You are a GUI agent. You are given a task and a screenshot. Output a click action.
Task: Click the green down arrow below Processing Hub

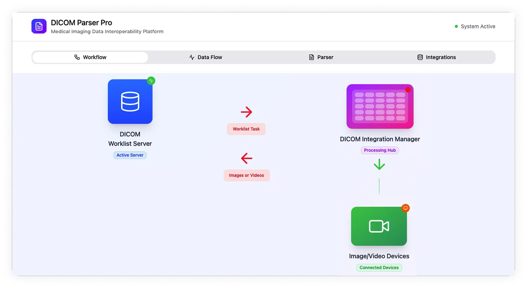click(x=379, y=164)
